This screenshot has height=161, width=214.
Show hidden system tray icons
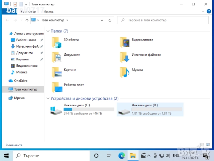(x=149, y=156)
